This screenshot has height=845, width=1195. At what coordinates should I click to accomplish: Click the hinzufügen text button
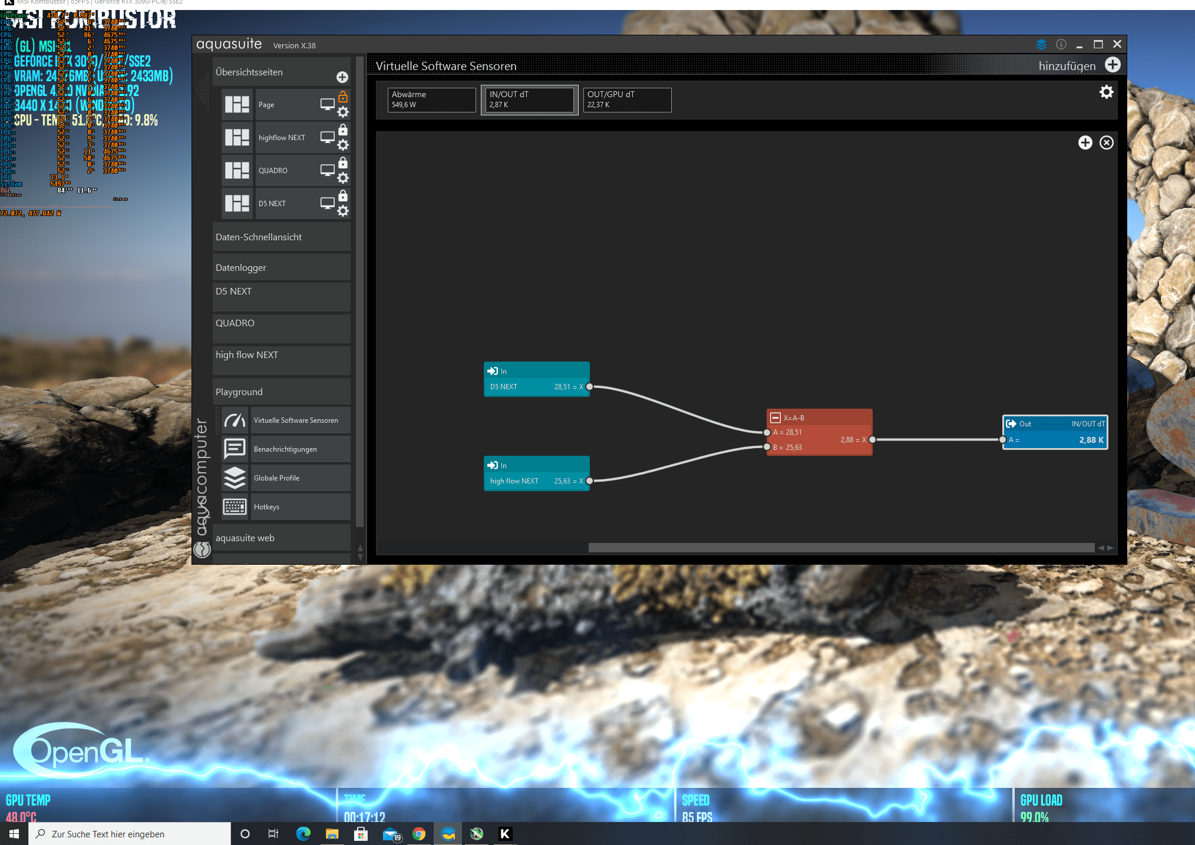coord(1067,66)
